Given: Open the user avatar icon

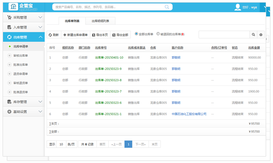Looking at the screenshot, I should click(x=237, y=7).
